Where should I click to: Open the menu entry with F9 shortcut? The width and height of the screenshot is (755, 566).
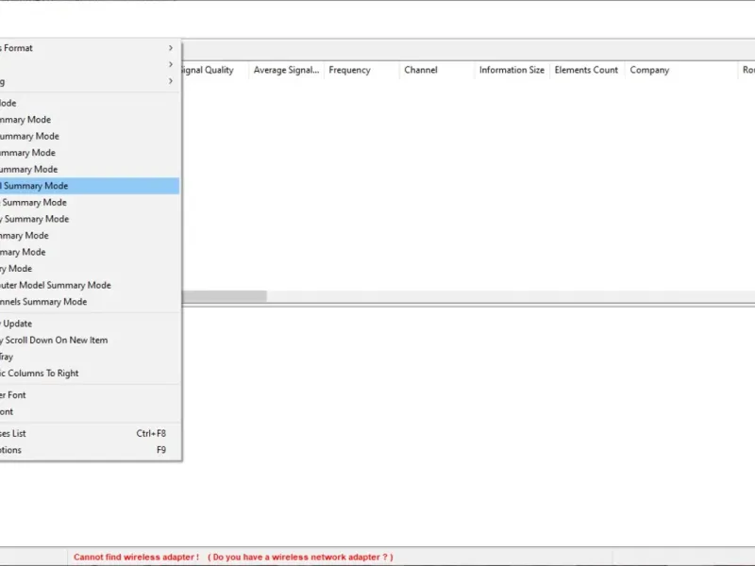tap(90, 450)
